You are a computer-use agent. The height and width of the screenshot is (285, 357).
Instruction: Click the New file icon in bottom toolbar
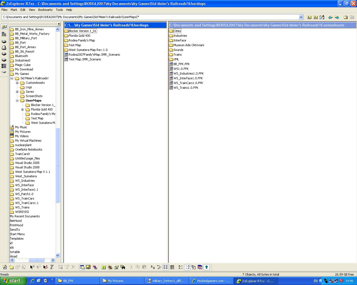(5, 267)
